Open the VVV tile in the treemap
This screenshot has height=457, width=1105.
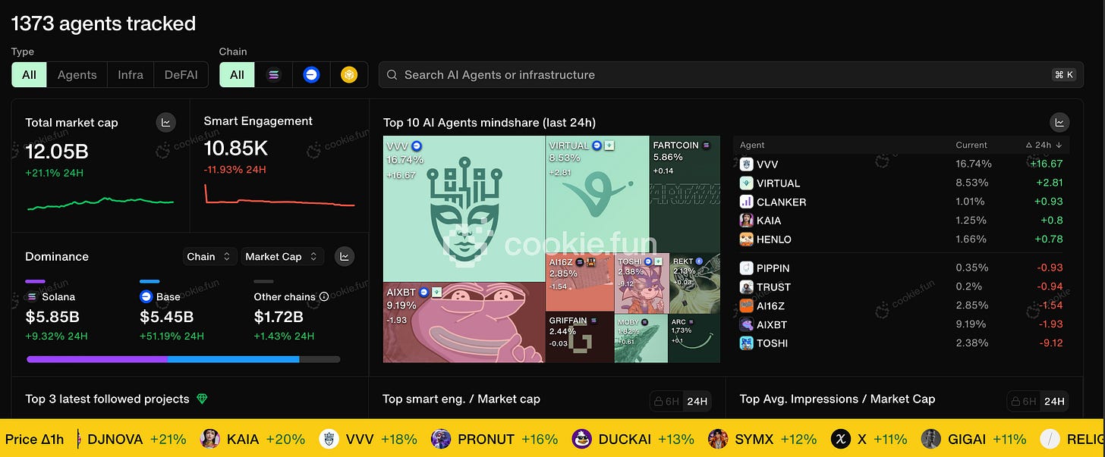pos(464,209)
